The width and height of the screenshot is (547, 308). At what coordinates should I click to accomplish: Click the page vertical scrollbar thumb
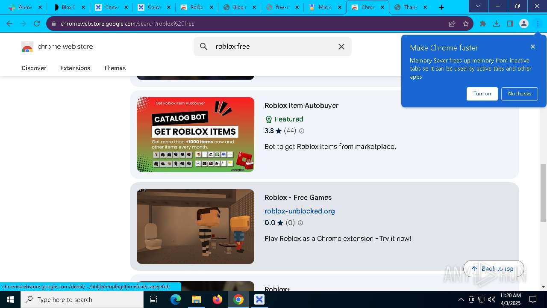tap(543, 192)
